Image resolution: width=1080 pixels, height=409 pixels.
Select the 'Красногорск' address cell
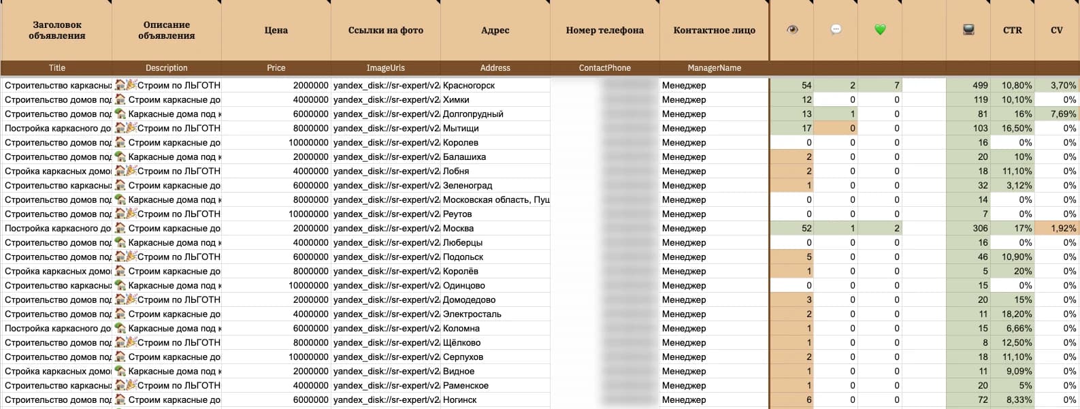495,86
